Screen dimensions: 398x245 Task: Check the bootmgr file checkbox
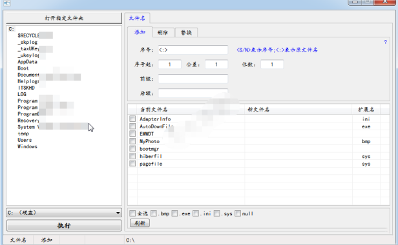click(x=132, y=148)
